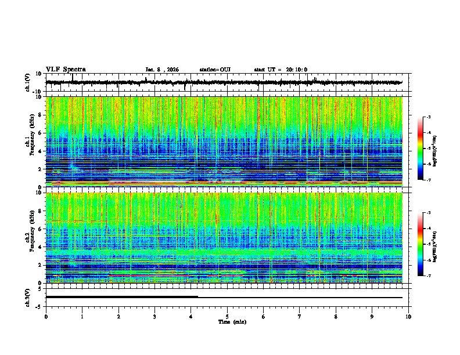Click inside the ch.1 frequency spectrogram
Screen dimensions: 460x355
[x=224, y=142]
